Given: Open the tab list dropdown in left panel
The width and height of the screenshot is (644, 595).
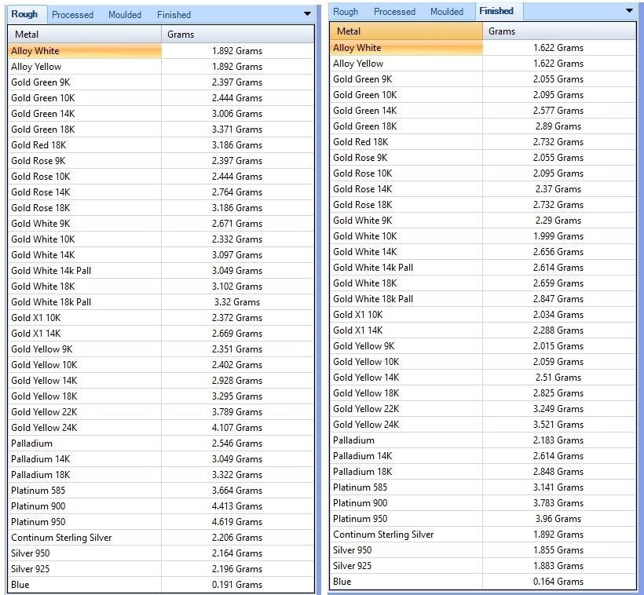Looking at the screenshot, I should coord(307,14).
